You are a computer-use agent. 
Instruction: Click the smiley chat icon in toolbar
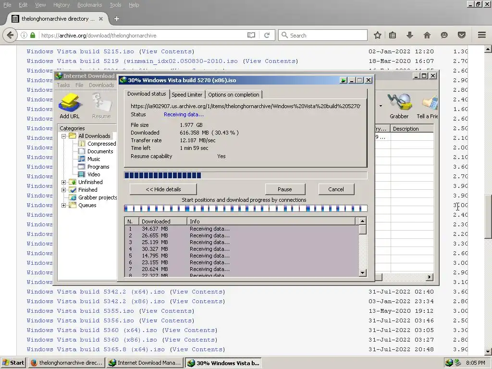444,35
